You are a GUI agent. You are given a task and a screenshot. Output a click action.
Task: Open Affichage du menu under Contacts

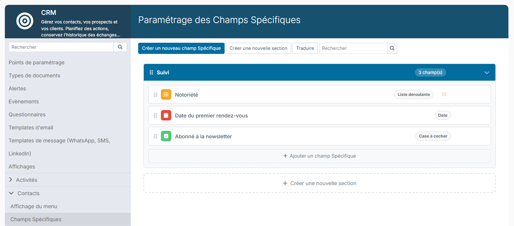point(34,206)
